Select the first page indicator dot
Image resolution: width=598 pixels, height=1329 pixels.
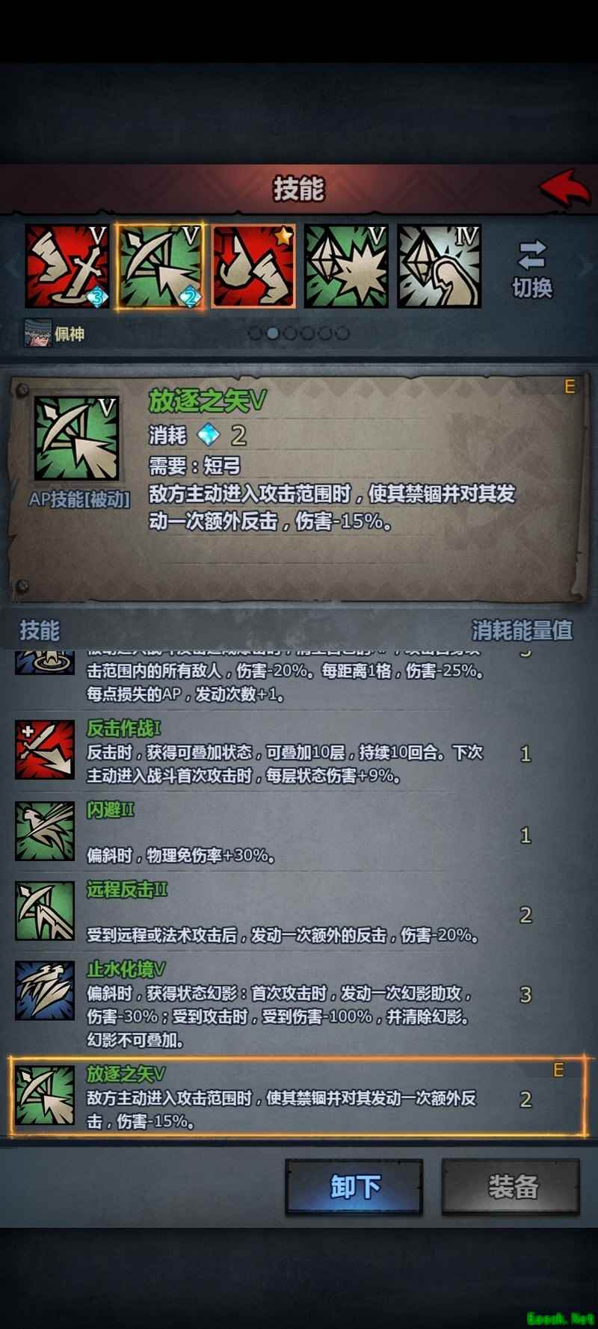point(256,333)
